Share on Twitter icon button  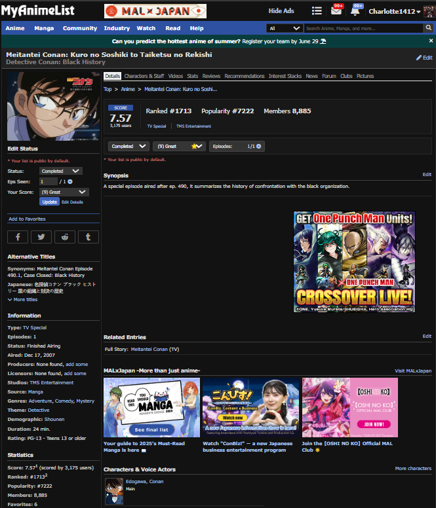coord(41,237)
